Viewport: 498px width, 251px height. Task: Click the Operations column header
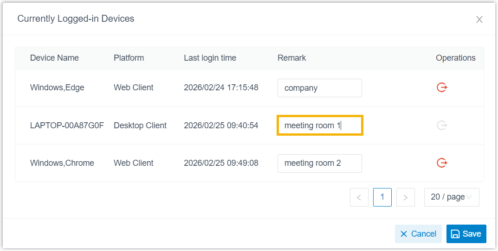click(x=455, y=58)
